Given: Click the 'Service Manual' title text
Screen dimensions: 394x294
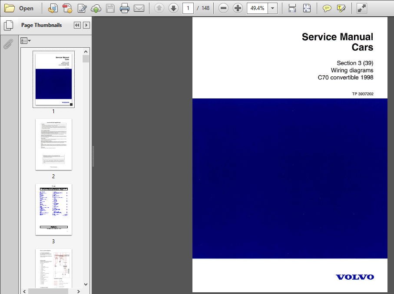Looking at the screenshot, I should click(338, 37).
